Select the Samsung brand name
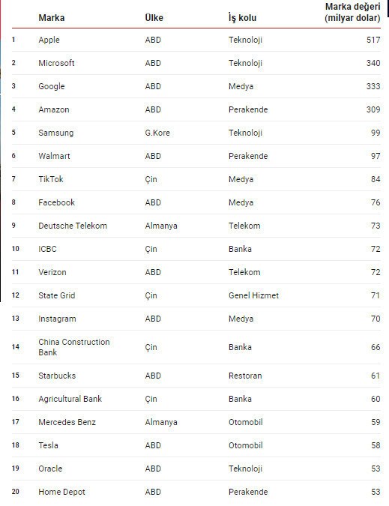389x506 pixels. tap(55, 133)
